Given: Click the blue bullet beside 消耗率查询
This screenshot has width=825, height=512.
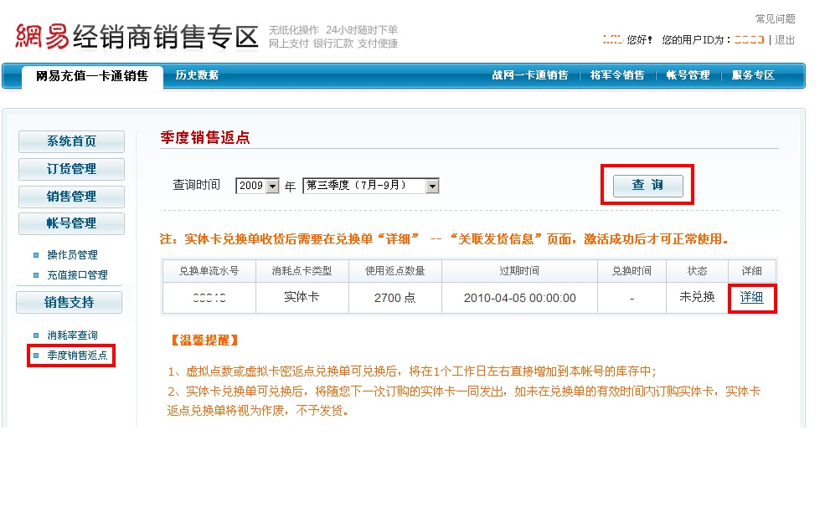Looking at the screenshot, I should pyautogui.click(x=36, y=335).
